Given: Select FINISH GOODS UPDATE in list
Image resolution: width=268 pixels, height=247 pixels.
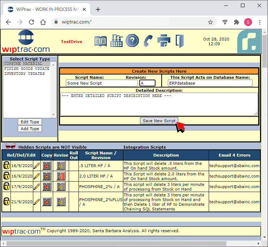Looking at the screenshot, I should click(27, 69).
